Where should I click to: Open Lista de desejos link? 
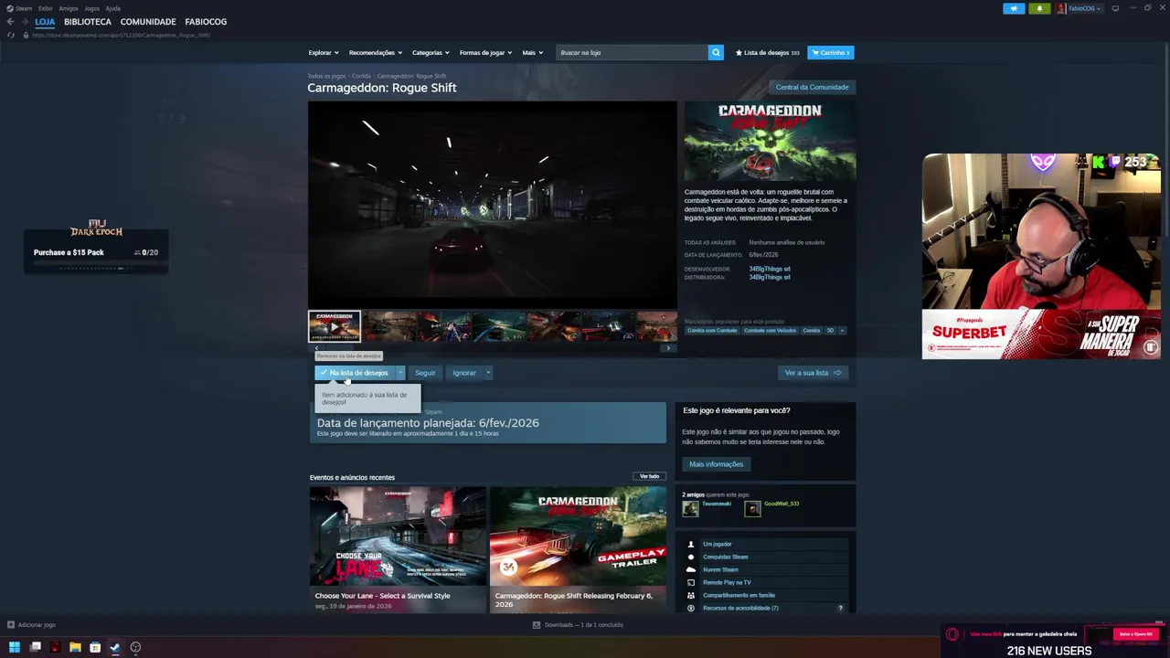point(768,53)
